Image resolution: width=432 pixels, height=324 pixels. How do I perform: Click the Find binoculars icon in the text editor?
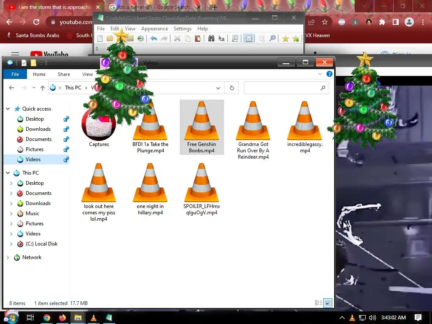[211, 38]
